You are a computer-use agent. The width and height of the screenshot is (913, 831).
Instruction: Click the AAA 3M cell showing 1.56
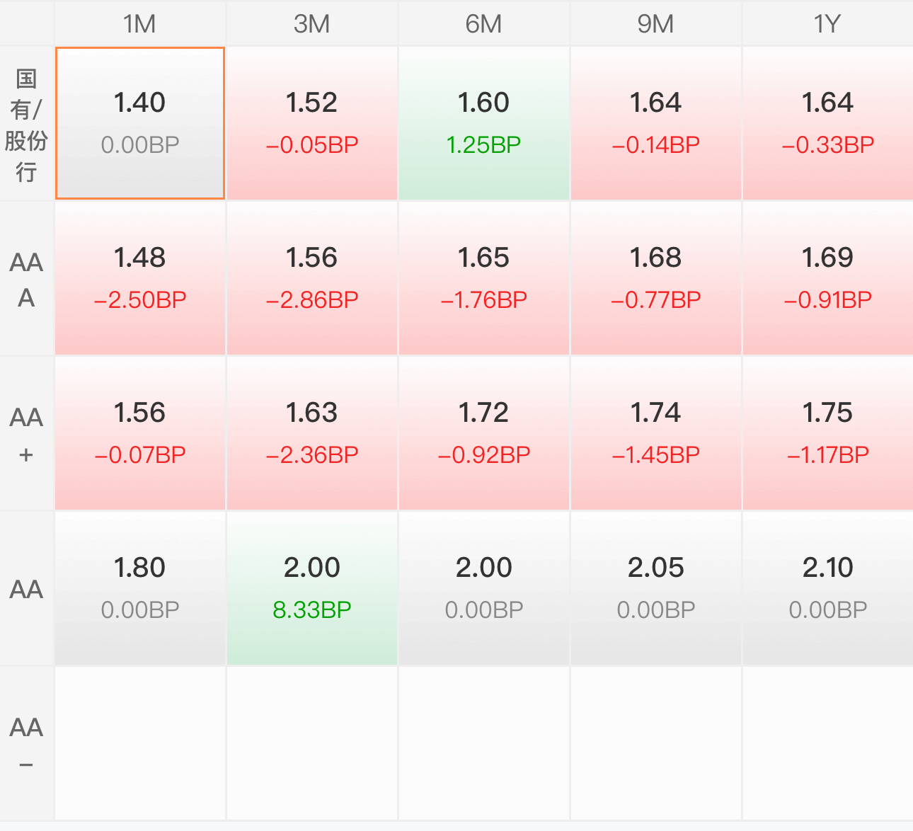click(311, 278)
